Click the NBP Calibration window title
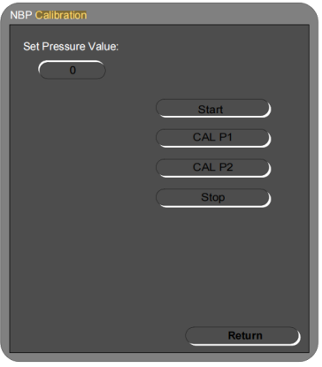The image size is (322, 367). tap(49, 15)
